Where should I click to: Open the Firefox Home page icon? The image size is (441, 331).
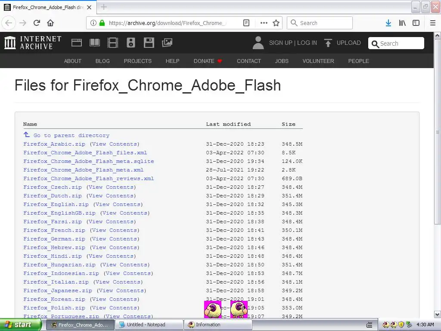pos(50,23)
